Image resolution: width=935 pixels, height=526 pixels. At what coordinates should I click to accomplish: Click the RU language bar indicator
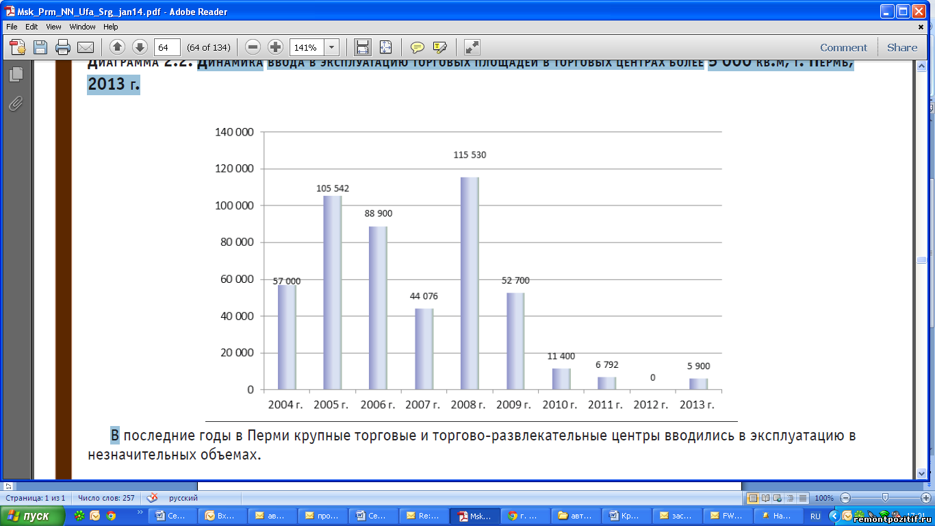(x=815, y=516)
